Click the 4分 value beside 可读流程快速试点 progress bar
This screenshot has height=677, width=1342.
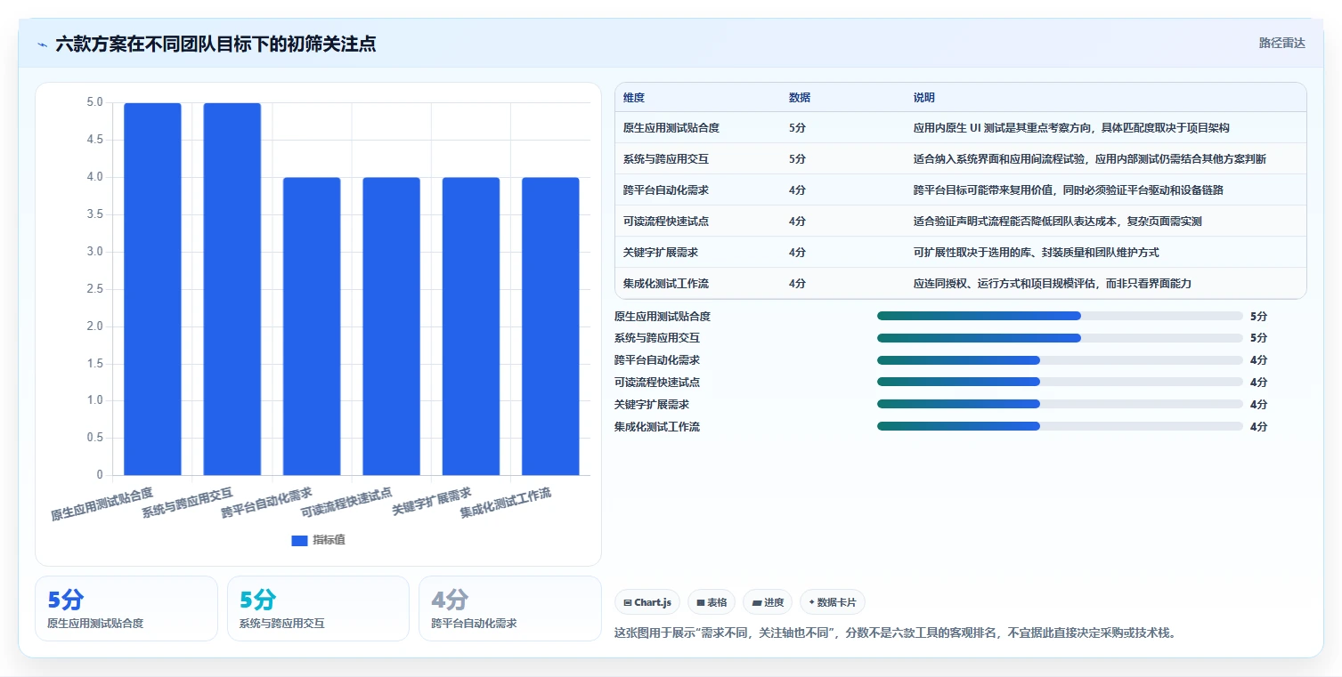(x=1258, y=382)
